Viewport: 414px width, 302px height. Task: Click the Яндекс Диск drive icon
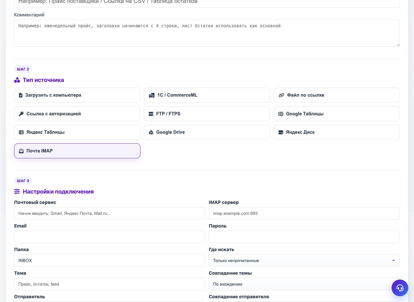click(281, 132)
